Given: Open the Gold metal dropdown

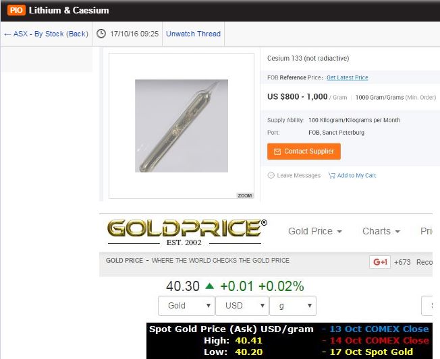Looking at the screenshot, I should coord(187,306).
